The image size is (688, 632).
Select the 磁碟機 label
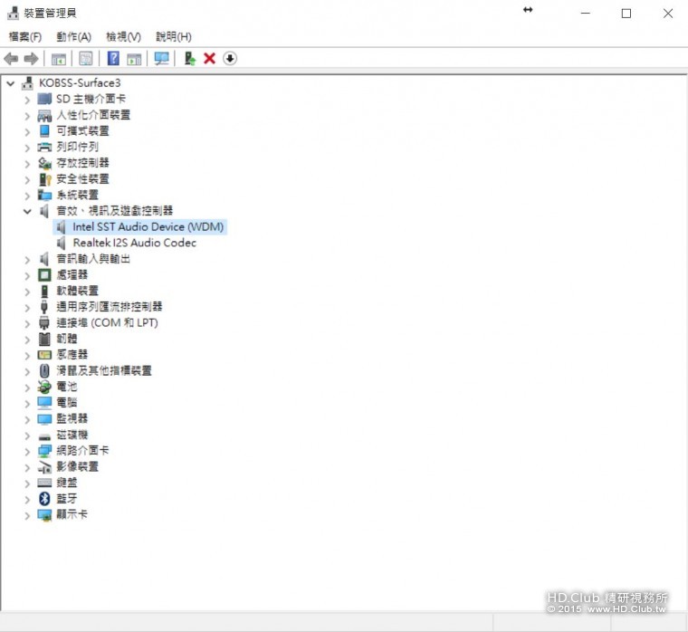coord(72,435)
